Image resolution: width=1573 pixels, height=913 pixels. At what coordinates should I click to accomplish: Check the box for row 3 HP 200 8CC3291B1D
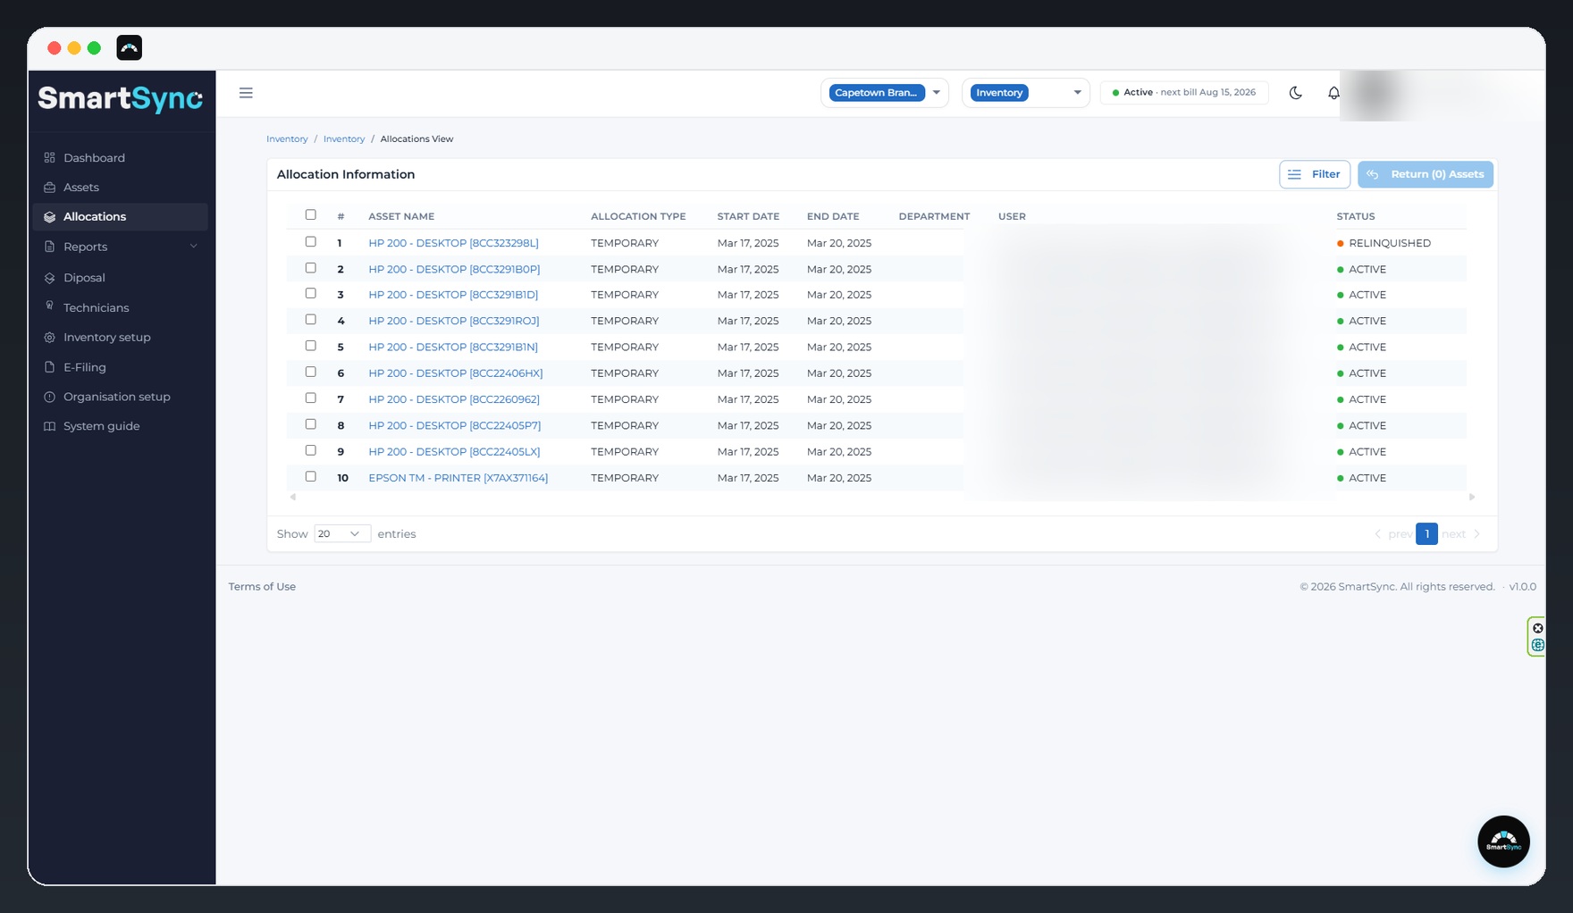[x=311, y=293]
